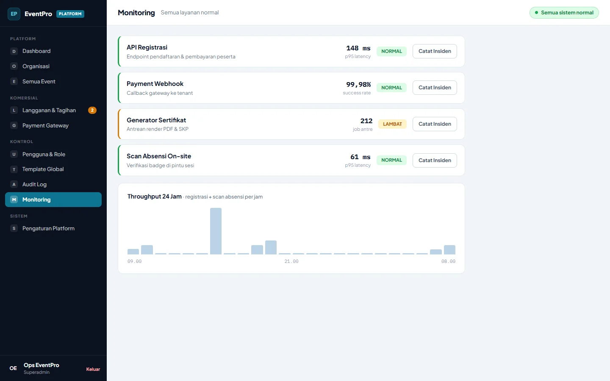The width and height of the screenshot is (610, 381).
Task: Click the Pengguna & Role icon U
Action: 14,155
